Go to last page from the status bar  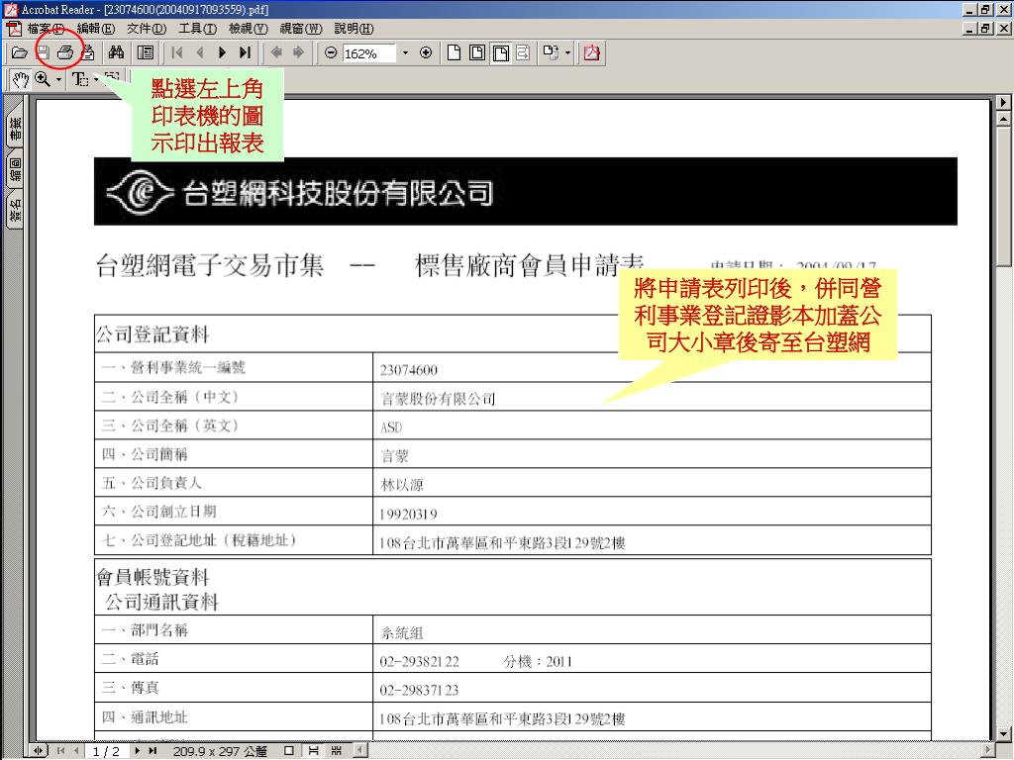pos(152,751)
